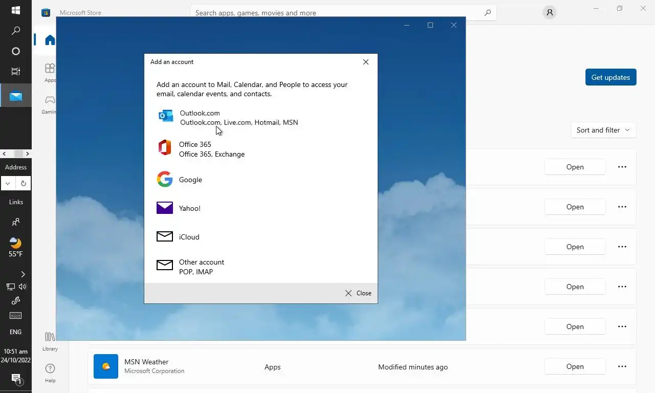Show hidden tray icons chevron
Viewport: 655px width, 393px height.
(x=23, y=274)
